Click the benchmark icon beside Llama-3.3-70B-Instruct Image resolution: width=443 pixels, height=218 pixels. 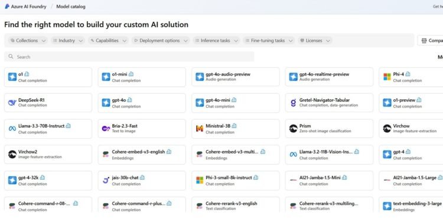click(x=68, y=126)
